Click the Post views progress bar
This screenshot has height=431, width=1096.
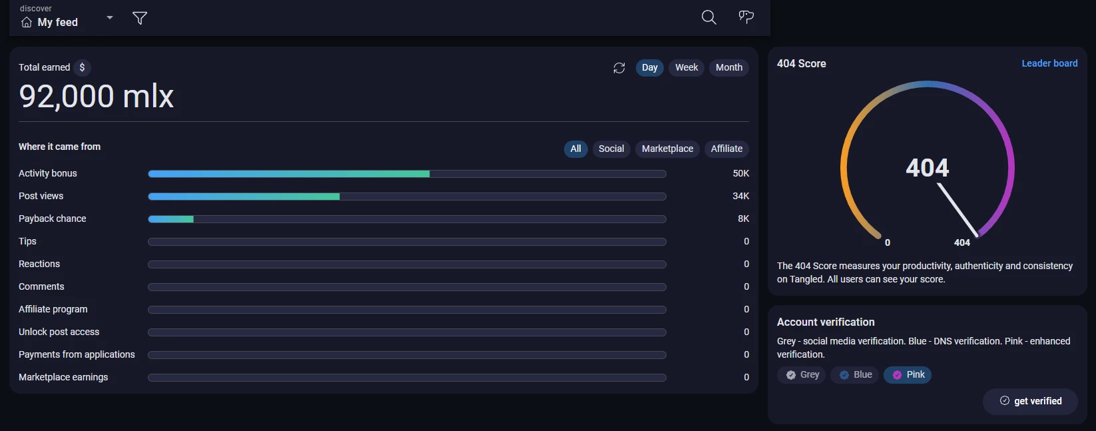pyautogui.click(x=407, y=197)
